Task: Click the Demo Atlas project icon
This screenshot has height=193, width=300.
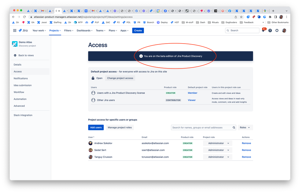Action: click(x=15, y=44)
